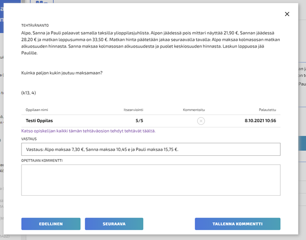Click the question Kuinka paljon kukin joutuu maksamaan?
The height and width of the screenshot is (240, 306).
(x=62, y=73)
